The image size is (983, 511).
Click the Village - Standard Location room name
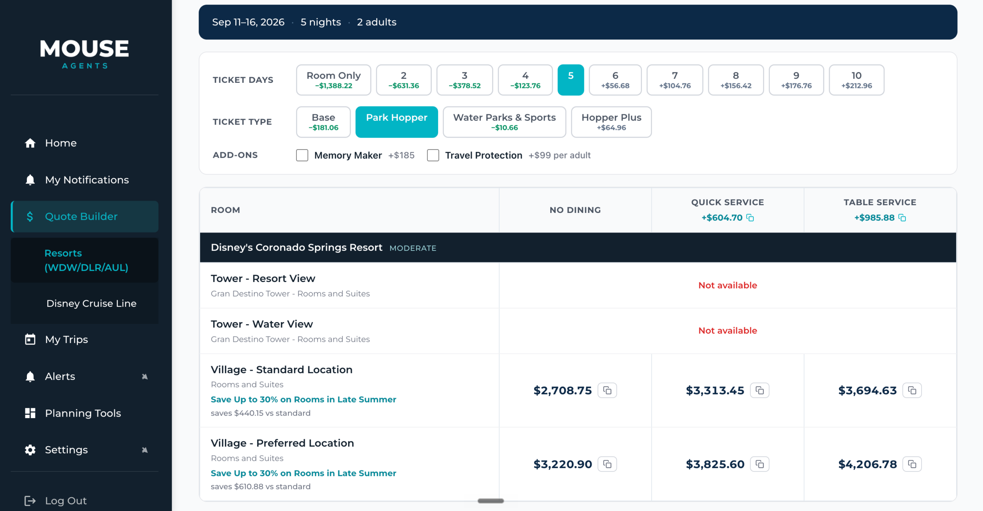click(x=281, y=370)
